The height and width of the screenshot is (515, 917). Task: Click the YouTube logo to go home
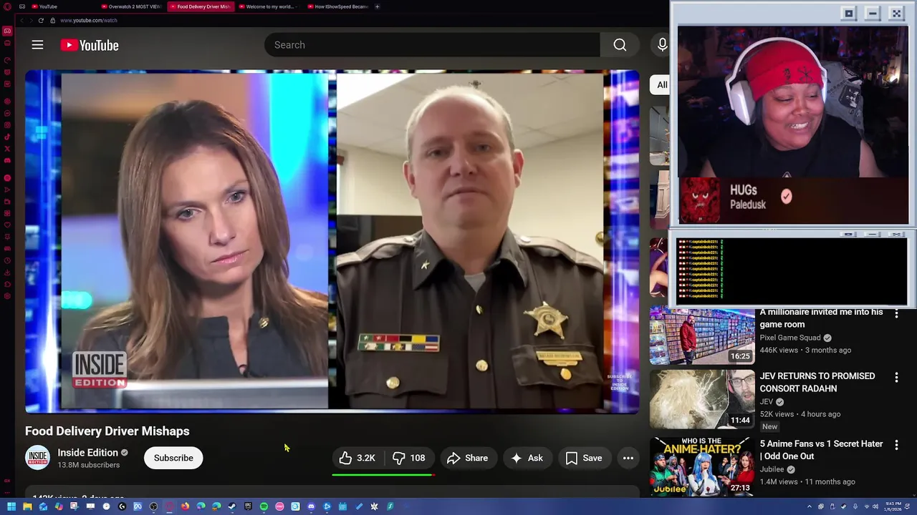tap(90, 45)
